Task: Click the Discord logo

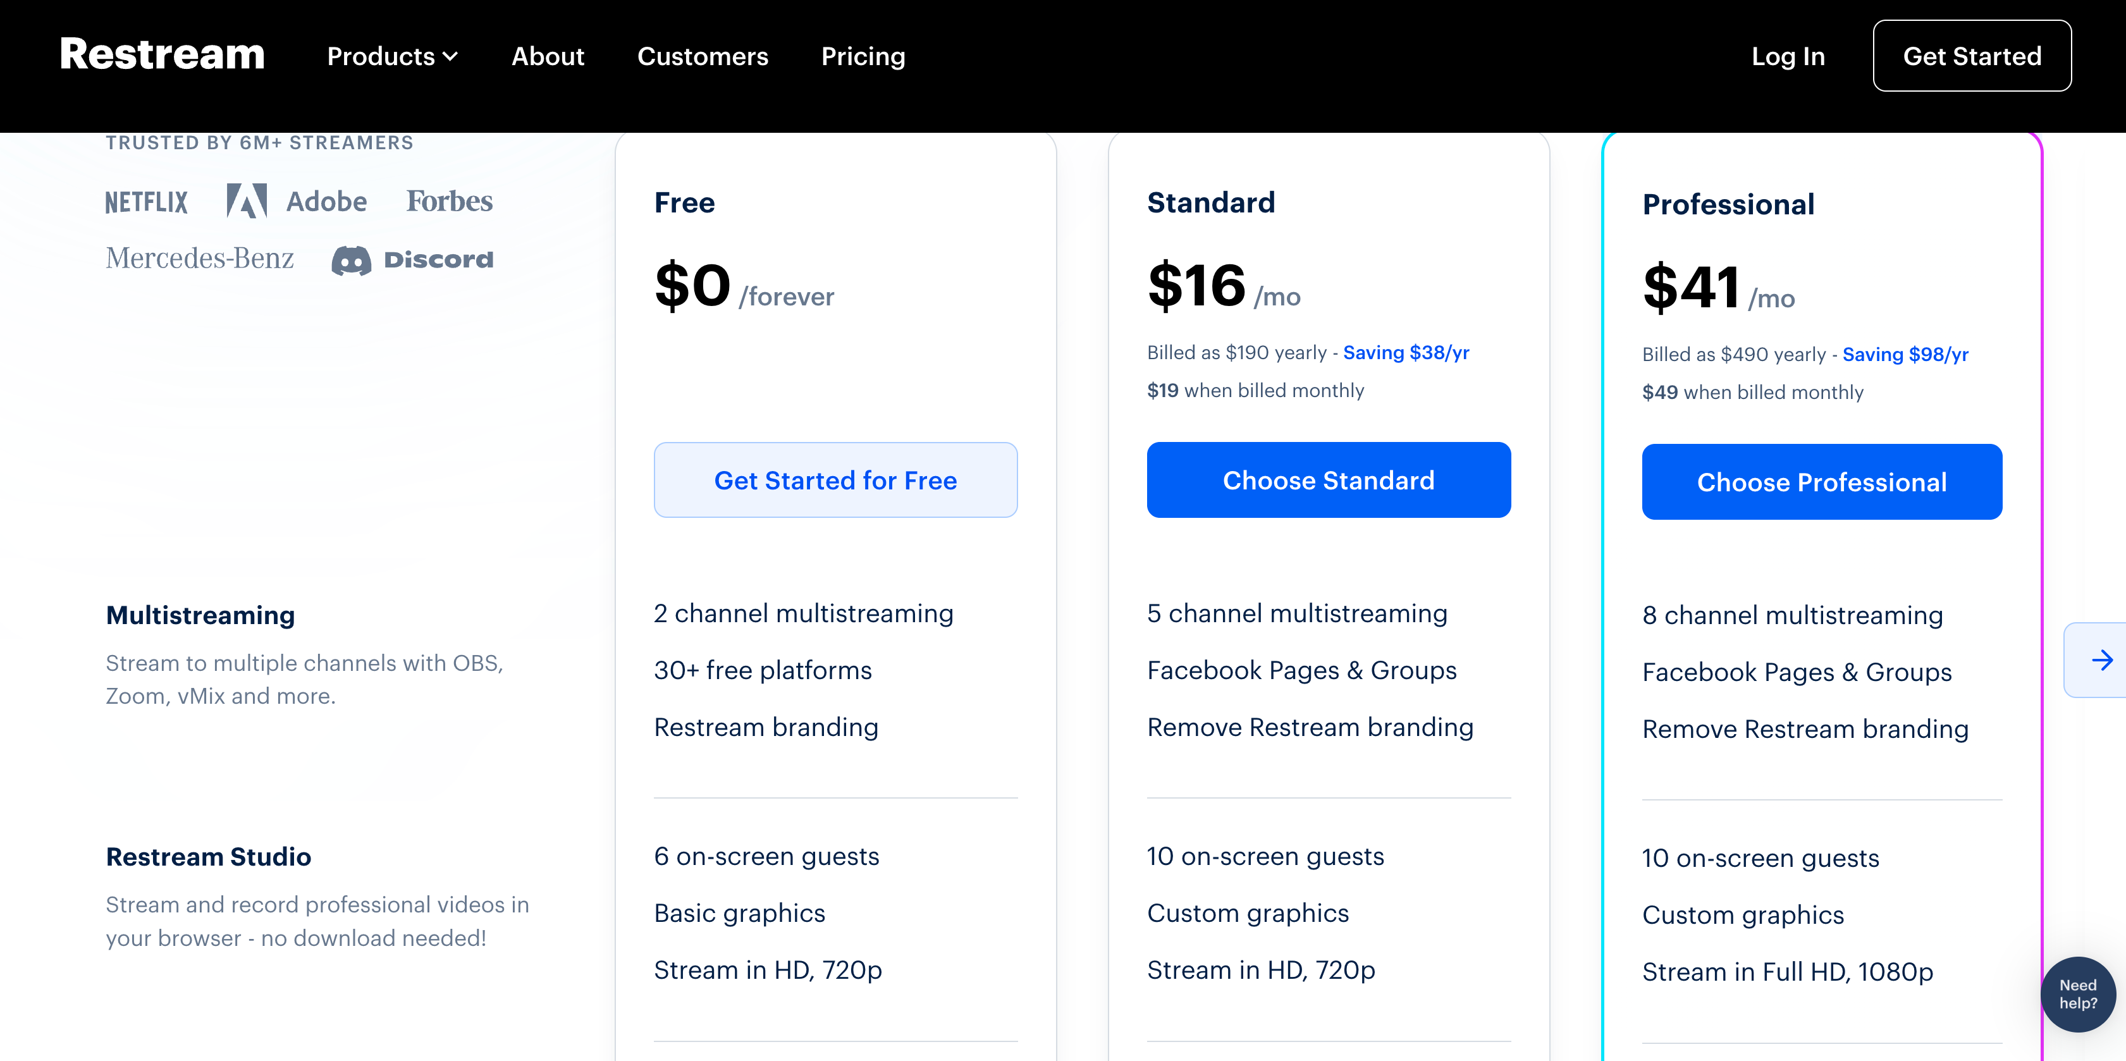Action: tap(413, 260)
